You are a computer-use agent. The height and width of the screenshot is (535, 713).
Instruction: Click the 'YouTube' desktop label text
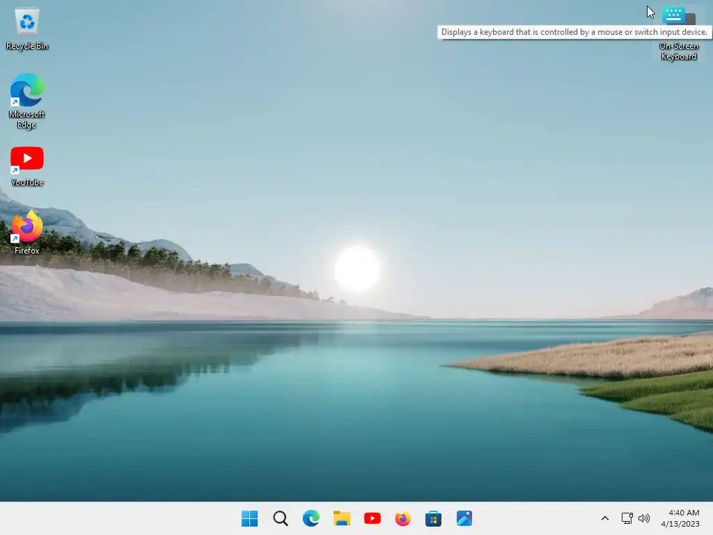tap(27, 183)
